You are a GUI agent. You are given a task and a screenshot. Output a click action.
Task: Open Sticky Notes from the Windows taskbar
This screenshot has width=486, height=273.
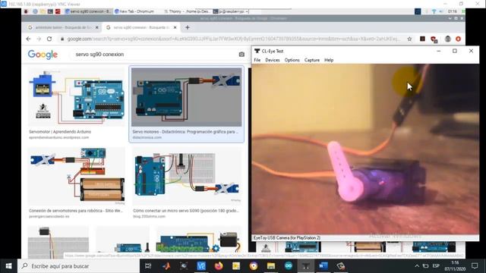click(236, 266)
